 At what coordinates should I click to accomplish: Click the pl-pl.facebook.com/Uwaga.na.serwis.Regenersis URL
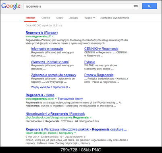pyautogui.click(x=57, y=117)
